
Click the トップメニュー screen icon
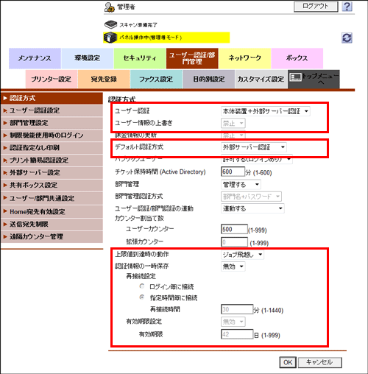click(295, 77)
